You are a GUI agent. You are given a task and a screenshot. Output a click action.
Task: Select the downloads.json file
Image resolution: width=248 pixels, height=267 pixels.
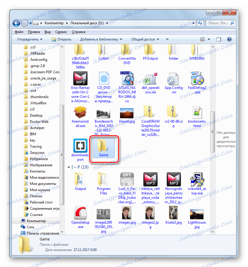[x=80, y=150]
